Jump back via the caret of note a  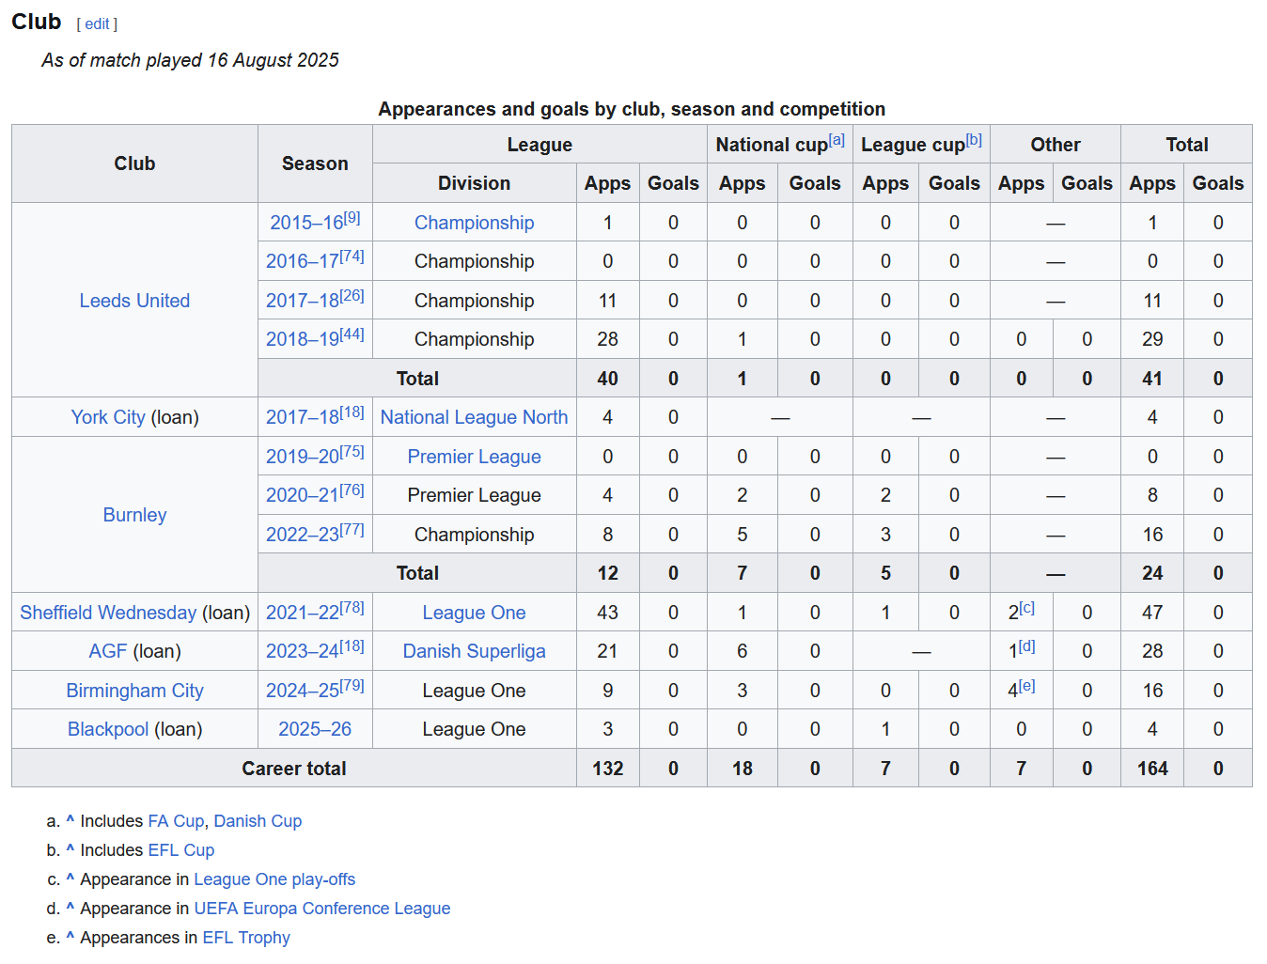[x=70, y=821]
